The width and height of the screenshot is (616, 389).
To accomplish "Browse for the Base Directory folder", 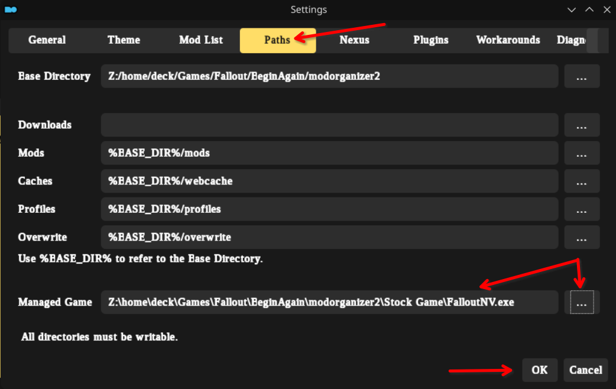I will pyautogui.click(x=581, y=77).
